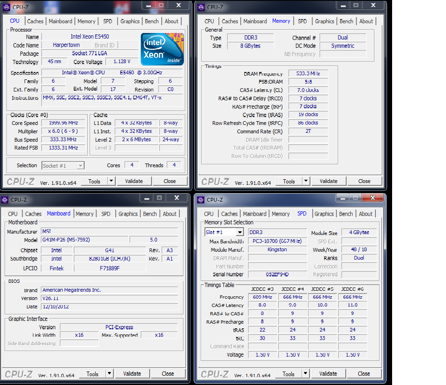Image resolution: width=446 pixels, height=385 pixels.
Task: Click the DDR3 type value in Memory window
Action: (x=250, y=38)
